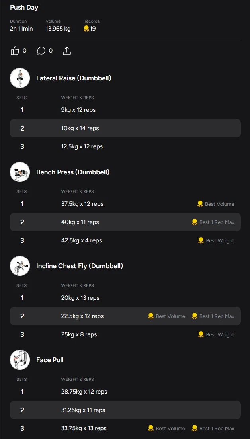
Task: Click the records medal icon beside 19
Action: [86, 29]
